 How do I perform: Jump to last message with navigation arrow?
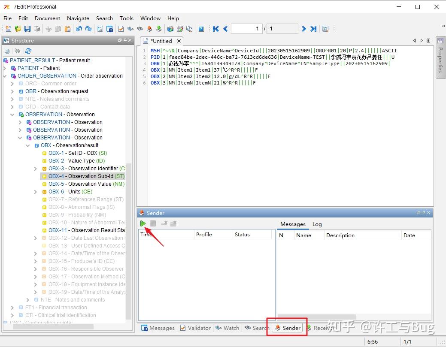[313, 29]
